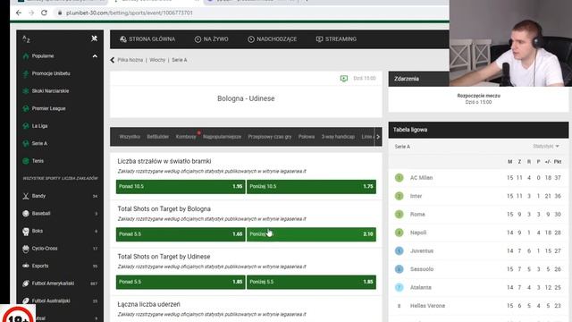Screen dimensions: 572x322
Task: Select the BetBuilder tab
Action: pyautogui.click(x=157, y=137)
